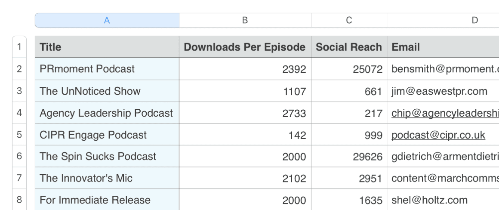The image size is (499, 210).
Task: Select column D header
Action: pyautogui.click(x=474, y=20)
